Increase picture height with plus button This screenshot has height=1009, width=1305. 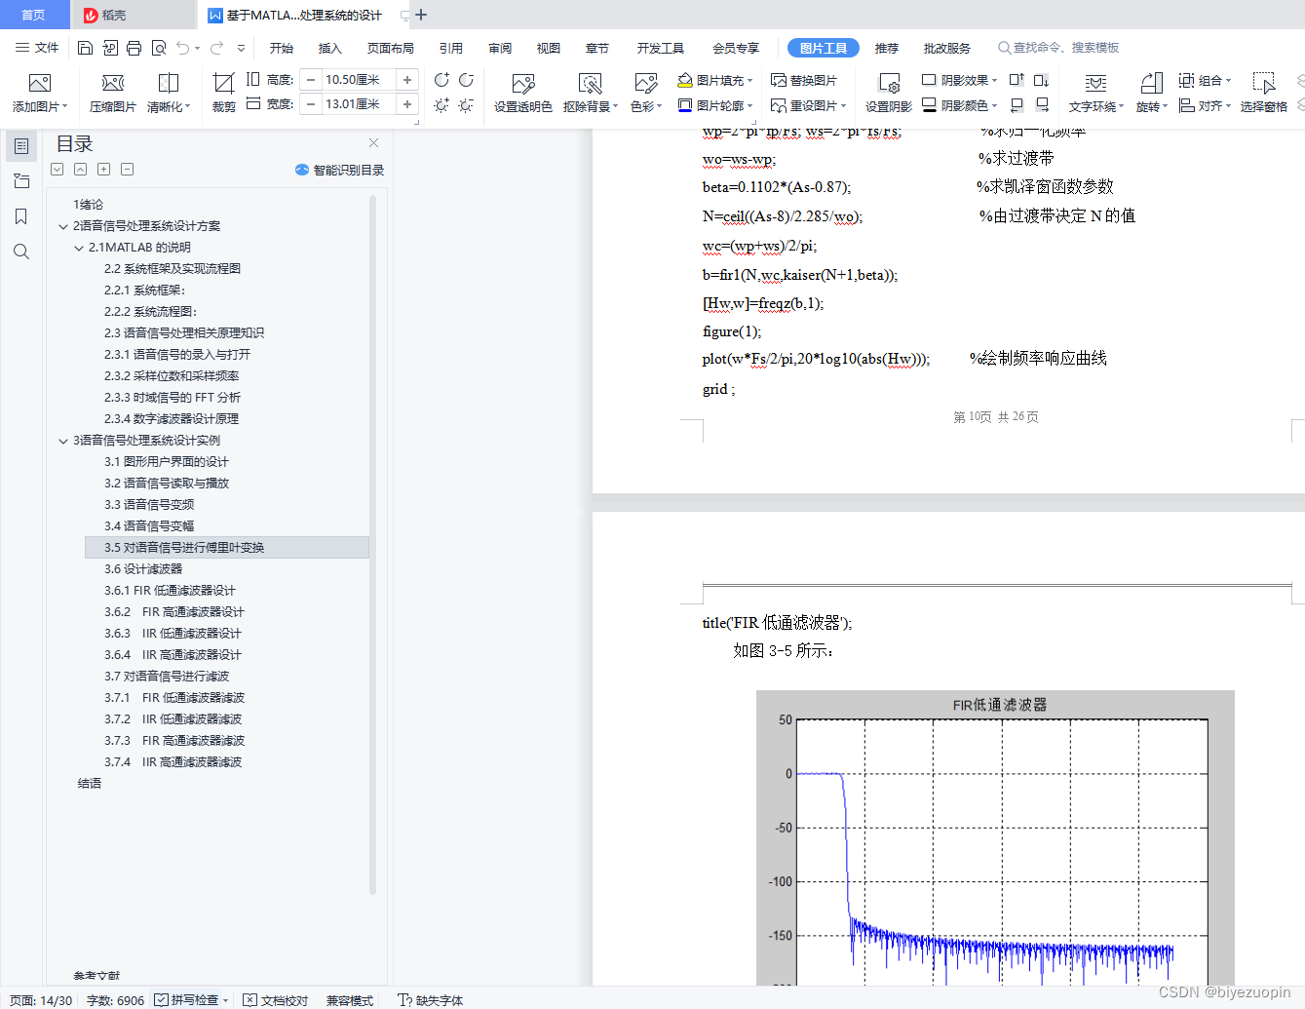(407, 80)
